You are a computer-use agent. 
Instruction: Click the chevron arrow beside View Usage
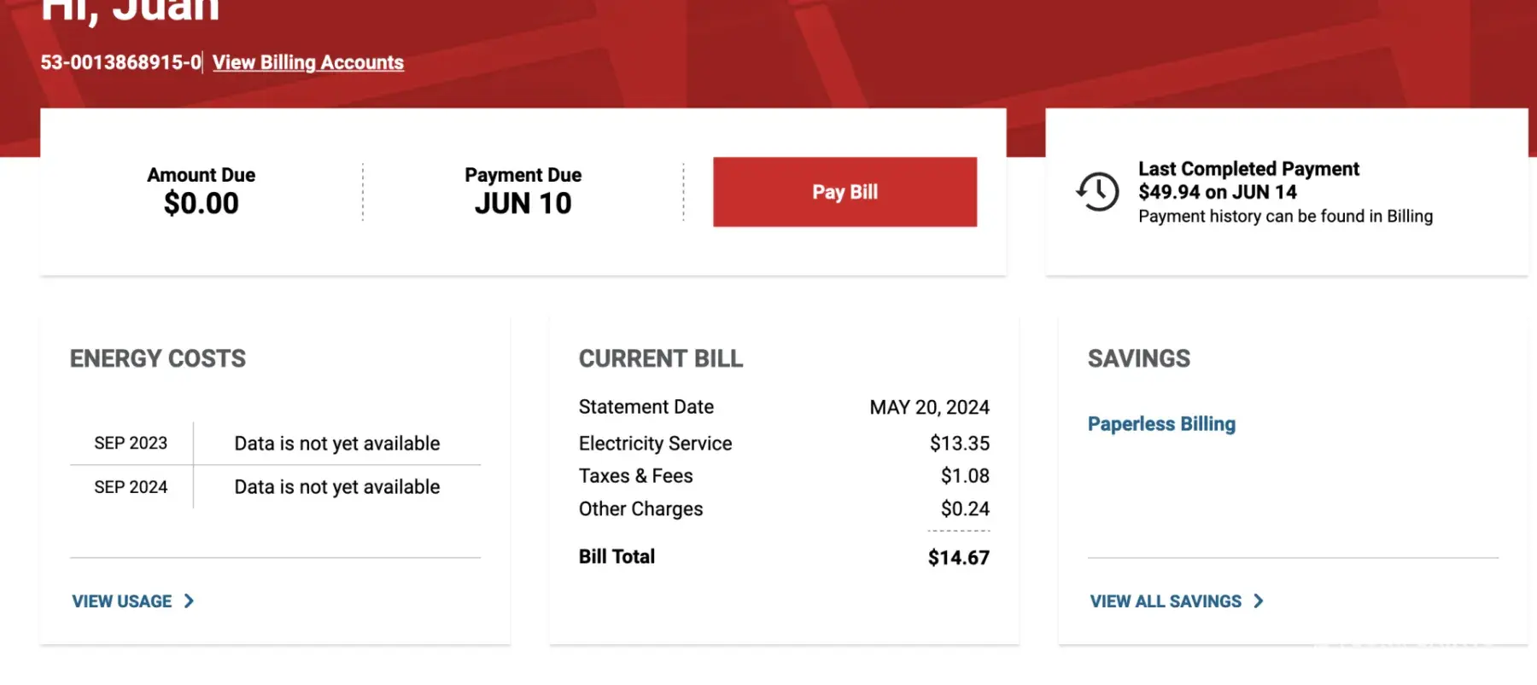pyautogui.click(x=189, y=601)
